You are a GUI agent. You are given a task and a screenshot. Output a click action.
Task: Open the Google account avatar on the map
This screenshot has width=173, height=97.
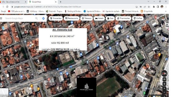pos(163,18)
